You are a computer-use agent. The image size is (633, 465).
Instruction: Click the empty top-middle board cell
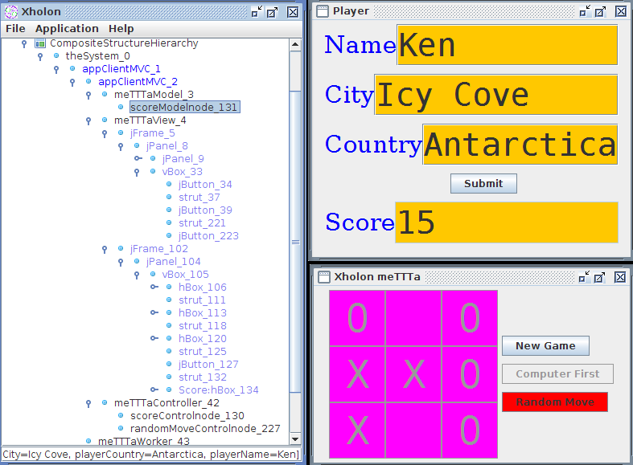[x=413, y=318]
